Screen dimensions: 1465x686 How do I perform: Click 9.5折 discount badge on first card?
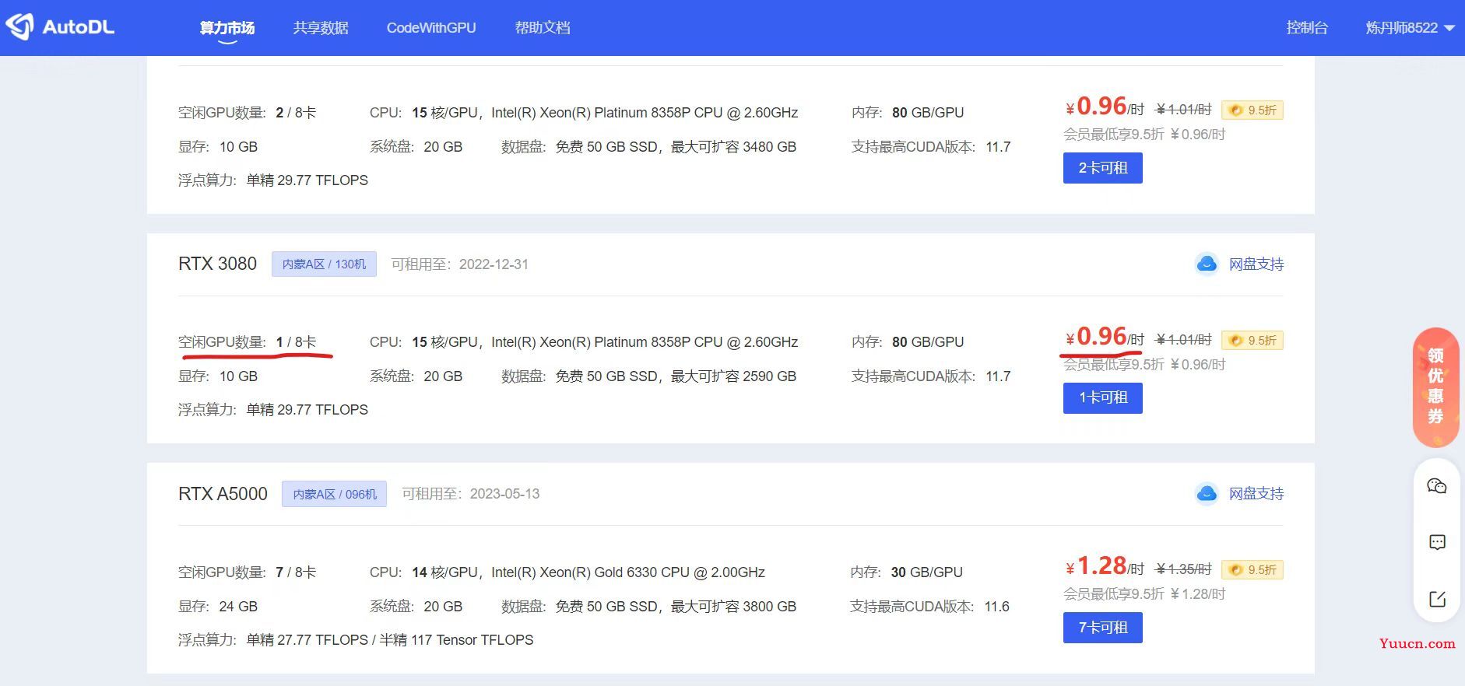pyautogui.click(x=1252, y=110)
